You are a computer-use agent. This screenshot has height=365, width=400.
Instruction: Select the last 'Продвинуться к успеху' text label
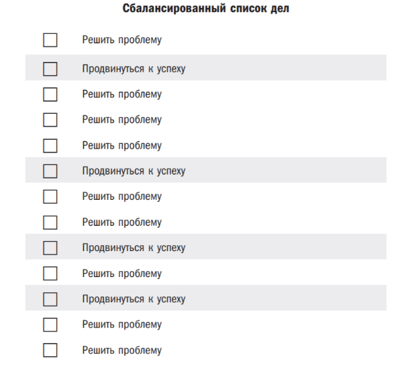[134, 299]
